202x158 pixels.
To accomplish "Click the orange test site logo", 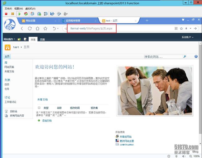I will point(7,47).
